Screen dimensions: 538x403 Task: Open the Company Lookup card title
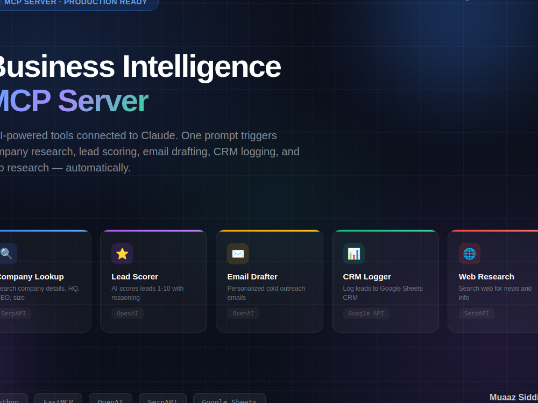tap(31, 277)
